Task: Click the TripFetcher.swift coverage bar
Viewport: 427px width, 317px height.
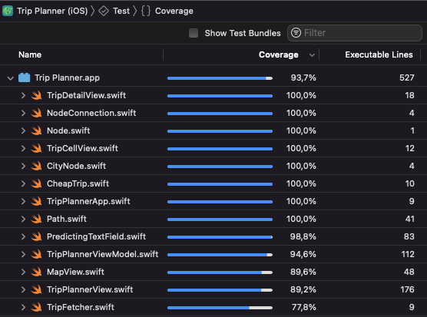Action: (x=220, y=308)
